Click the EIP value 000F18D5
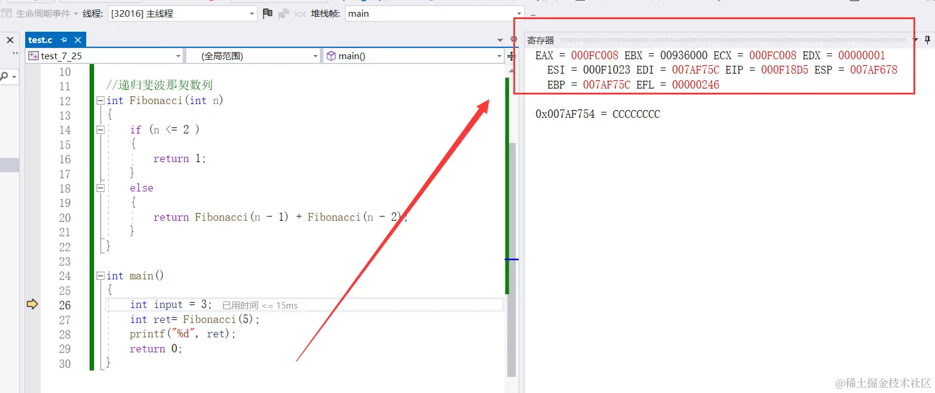935x393 pixels. 784,70
